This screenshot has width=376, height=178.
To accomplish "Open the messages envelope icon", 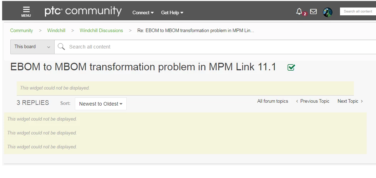I will (x=313, y=11).
